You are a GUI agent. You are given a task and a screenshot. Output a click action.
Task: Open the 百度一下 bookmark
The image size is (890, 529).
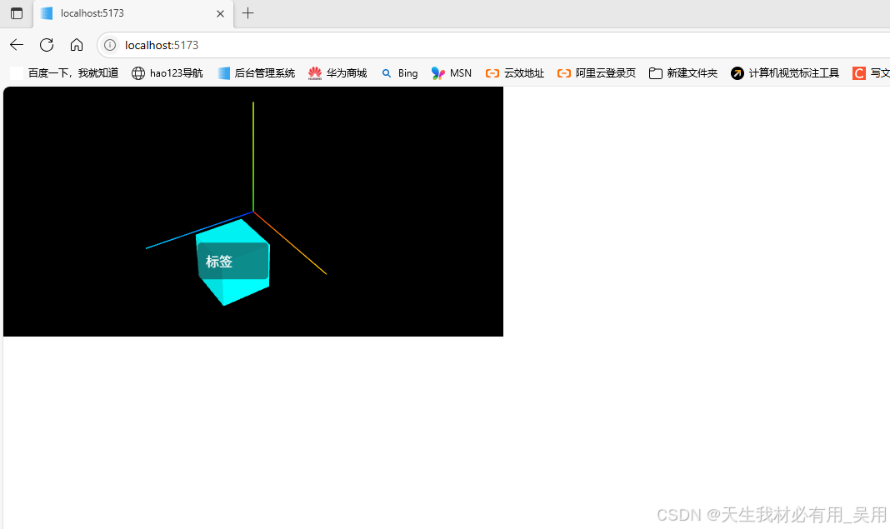coord(64,73)
